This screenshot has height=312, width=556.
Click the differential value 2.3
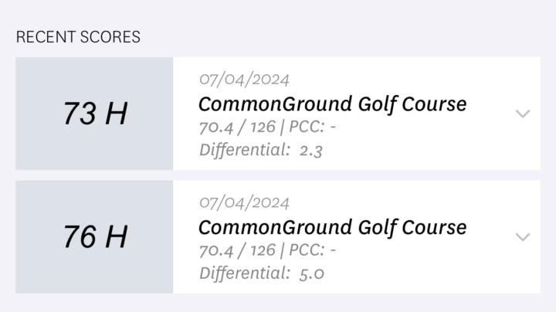(310, 150)
